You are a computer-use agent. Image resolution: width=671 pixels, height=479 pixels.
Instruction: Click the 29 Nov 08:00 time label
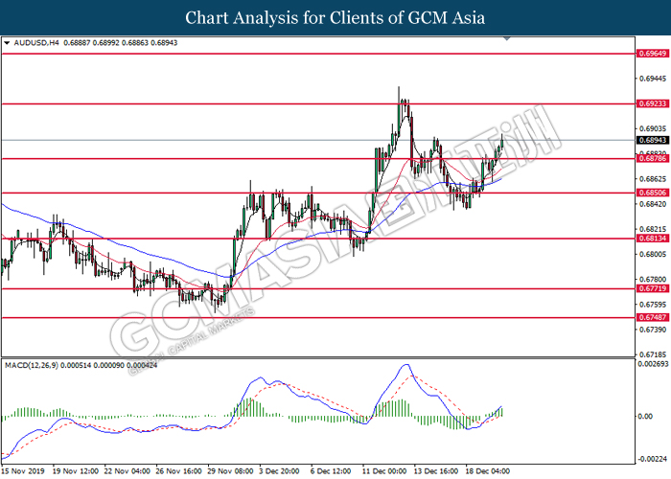230,471
